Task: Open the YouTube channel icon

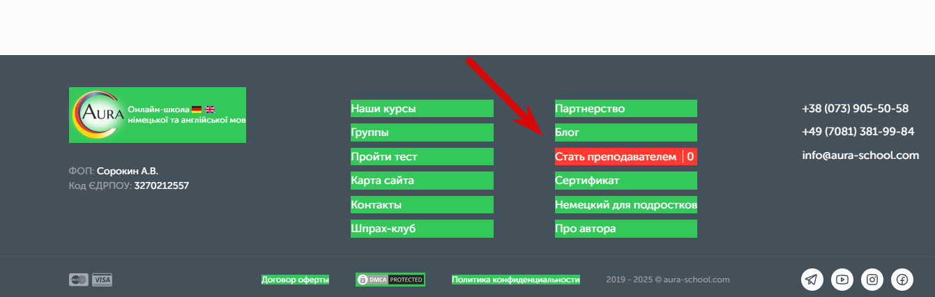Action: tap(842, 280)
